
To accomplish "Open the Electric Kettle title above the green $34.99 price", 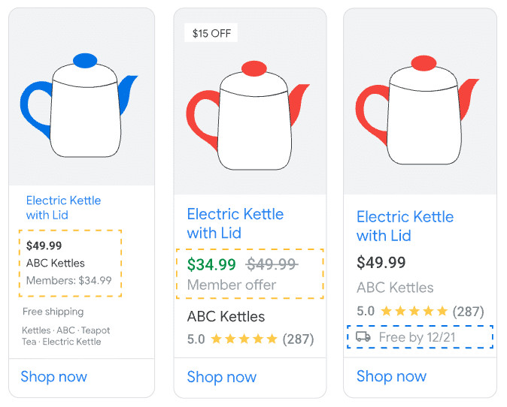I will 235,223.
